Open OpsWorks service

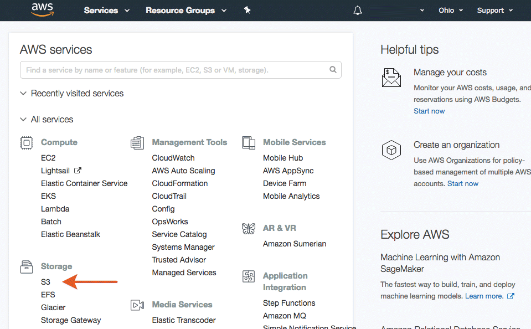(x=170, y=222)
